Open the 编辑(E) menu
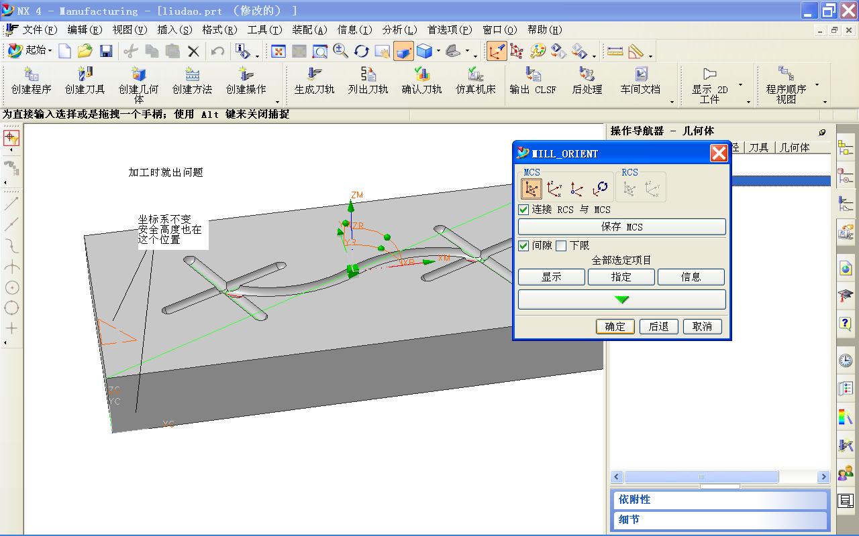Image resolution: width=859 pixels, height=536 pixels. [x=85, y=30]
